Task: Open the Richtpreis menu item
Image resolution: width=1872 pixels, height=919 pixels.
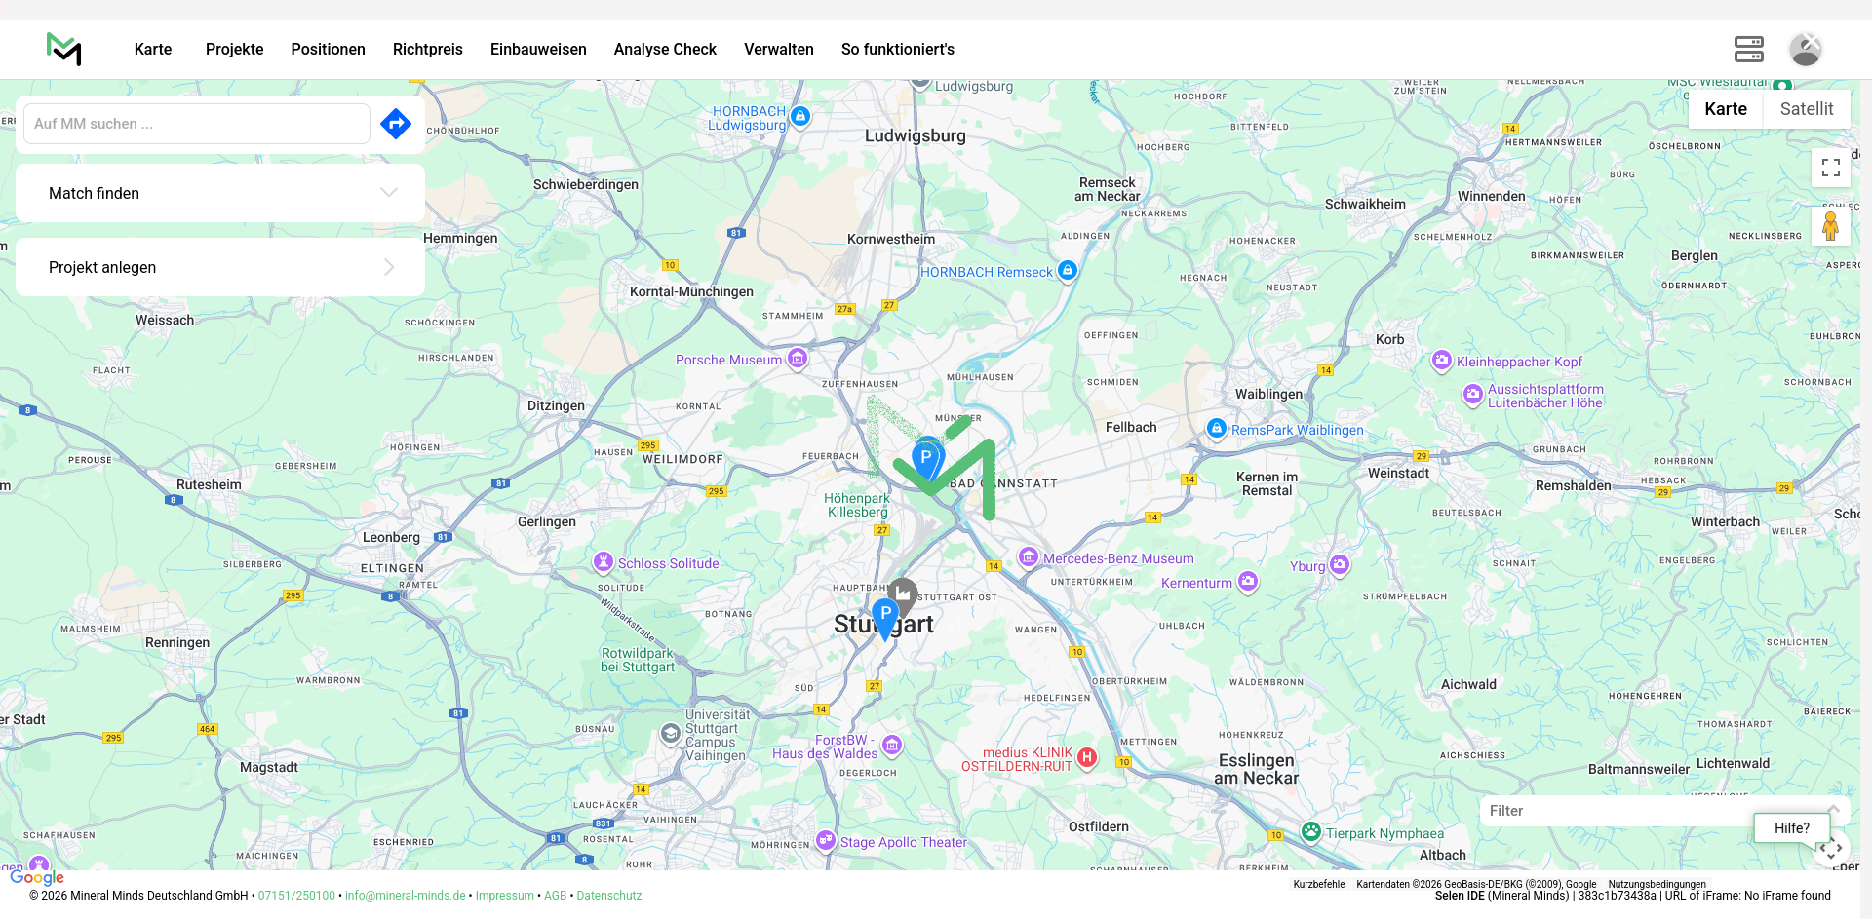Action: tap(427, 49)
